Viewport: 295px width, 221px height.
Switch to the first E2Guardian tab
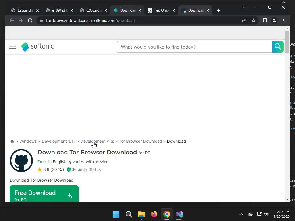(x=25, y=10)
